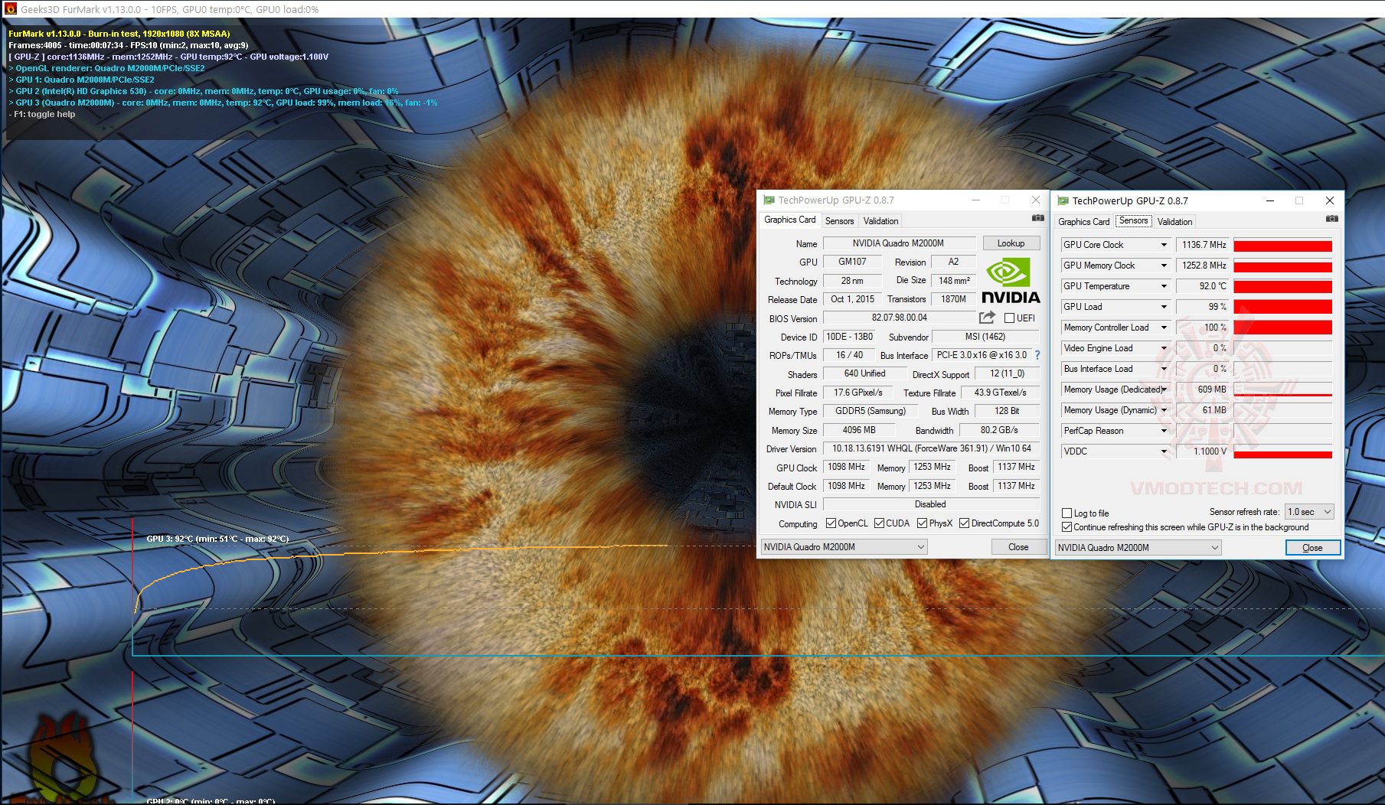Click the GPU Temperature reading 92.0 °C
Image resolution: width=1385 pixels, height=805 pixels.
click(x=1203, y=286)
